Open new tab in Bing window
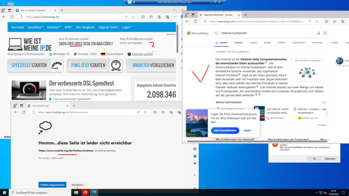Viewport: 349px width, 196px height. point(245,15)
